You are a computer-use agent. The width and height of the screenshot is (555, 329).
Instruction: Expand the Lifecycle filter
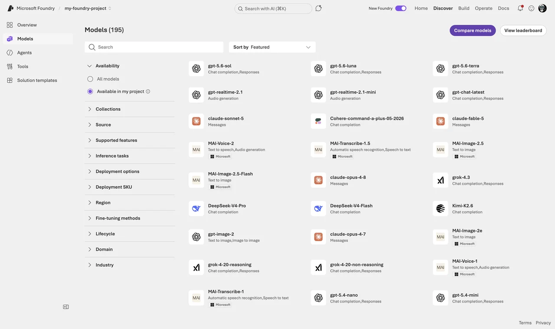tap(130, 234)
